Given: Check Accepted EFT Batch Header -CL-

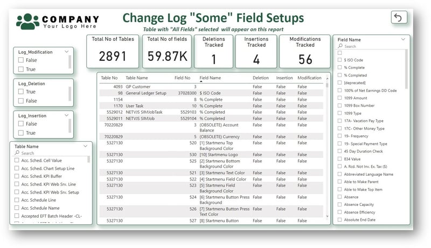Looking at the screenshot, I should (x=17, y=216).
